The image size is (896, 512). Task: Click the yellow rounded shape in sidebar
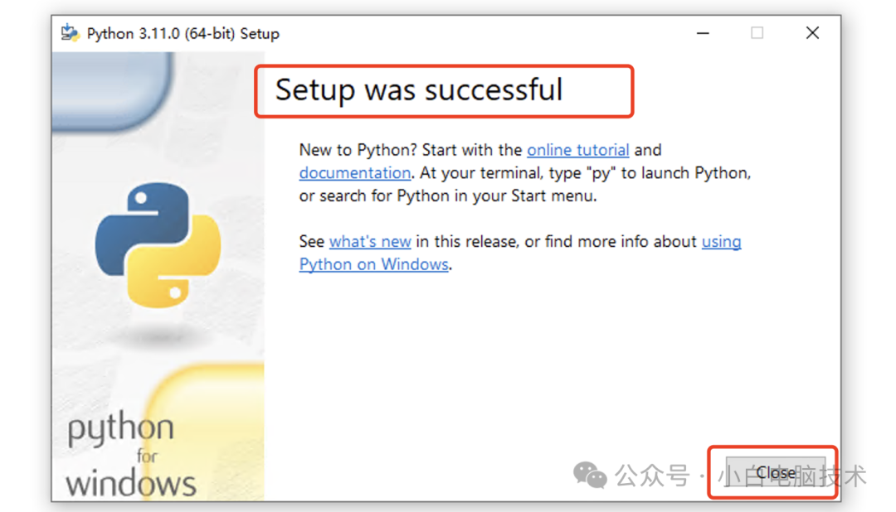coord(204,432)
